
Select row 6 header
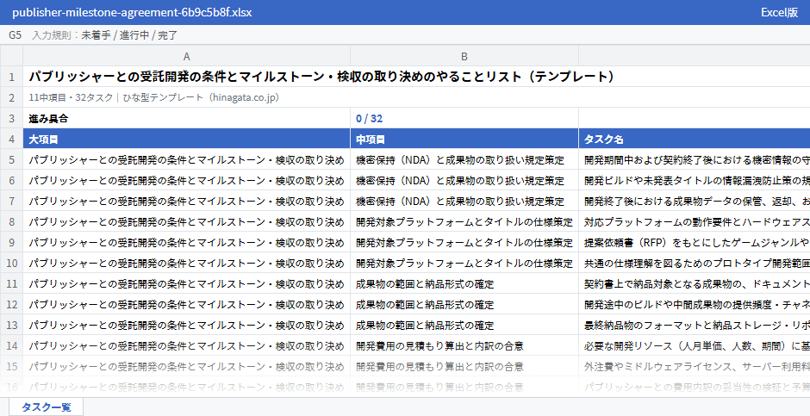click(11, 180)
